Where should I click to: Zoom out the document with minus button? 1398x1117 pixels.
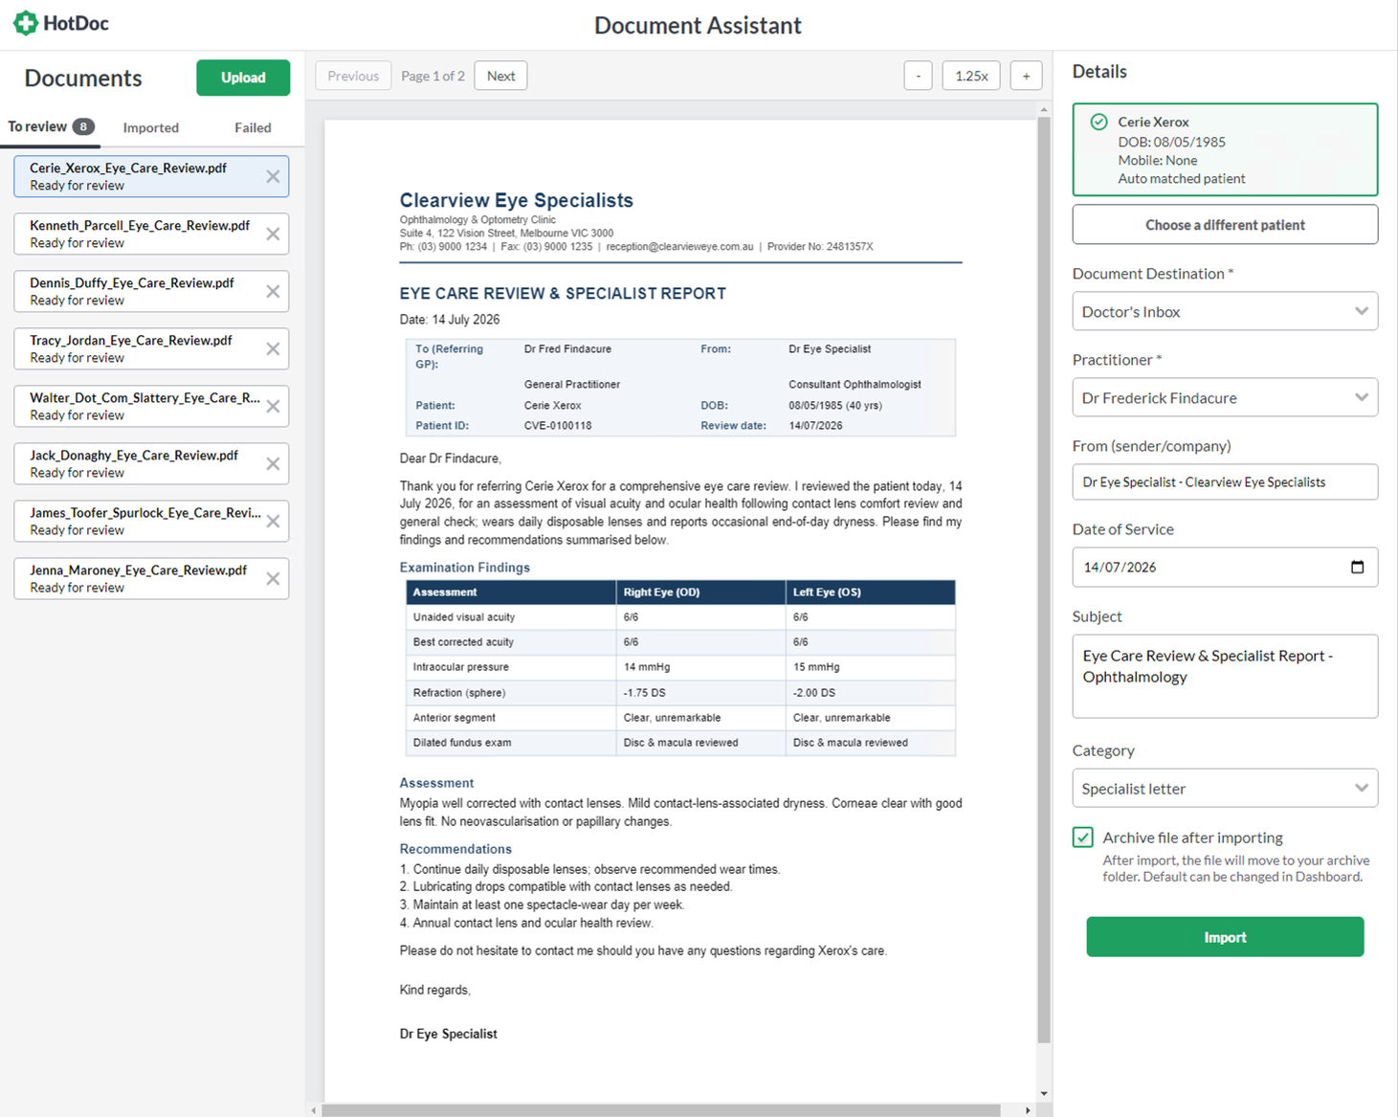coord(918,76)
